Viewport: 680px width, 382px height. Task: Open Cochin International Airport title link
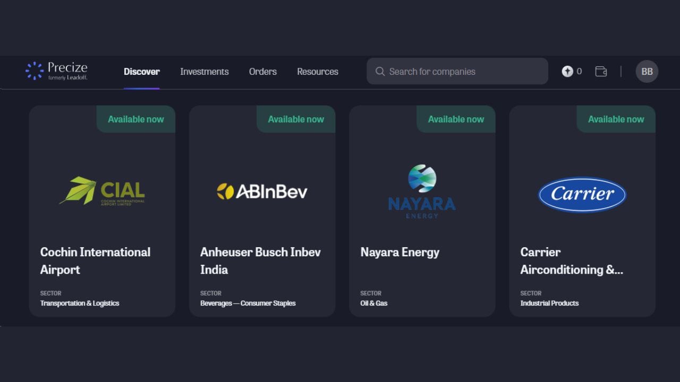click(95, 261)
